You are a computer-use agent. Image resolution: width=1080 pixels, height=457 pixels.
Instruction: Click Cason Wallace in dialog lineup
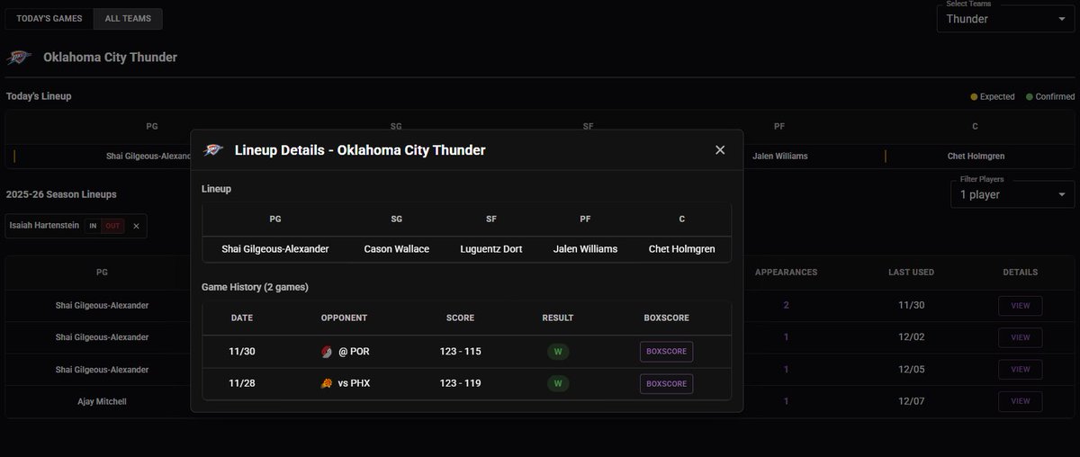(x=397, y=249)
